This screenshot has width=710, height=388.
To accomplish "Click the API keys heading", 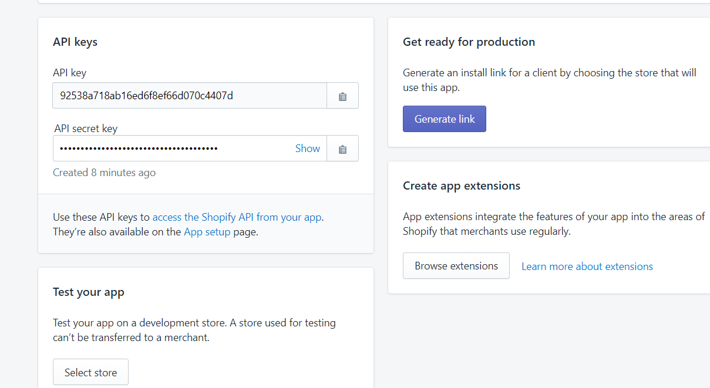I will click(75, 42).
